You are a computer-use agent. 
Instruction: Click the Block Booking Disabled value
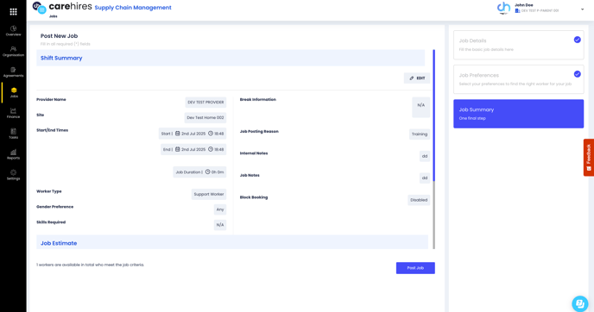coord(419,200)
